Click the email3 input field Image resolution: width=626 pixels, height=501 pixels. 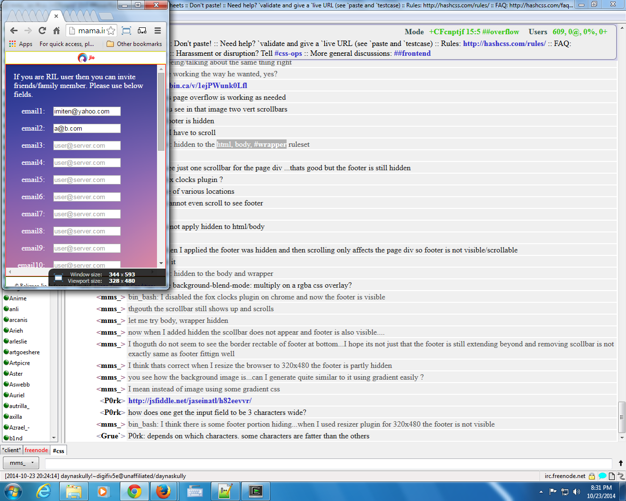coord(87,146)
